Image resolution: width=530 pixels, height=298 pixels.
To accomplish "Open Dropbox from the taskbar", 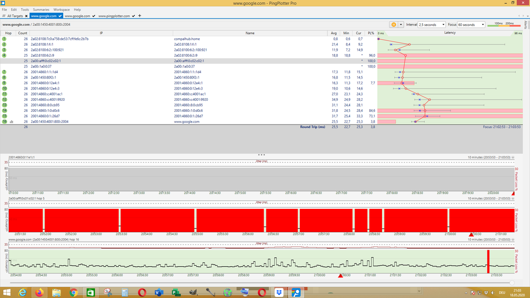I will pos(279,292).
